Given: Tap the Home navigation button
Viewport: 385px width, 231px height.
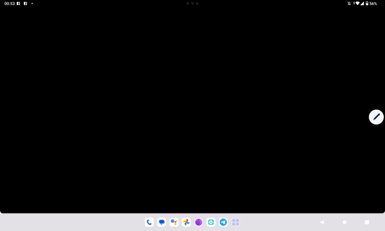Looking at the screenshot, I should point(345,222).
